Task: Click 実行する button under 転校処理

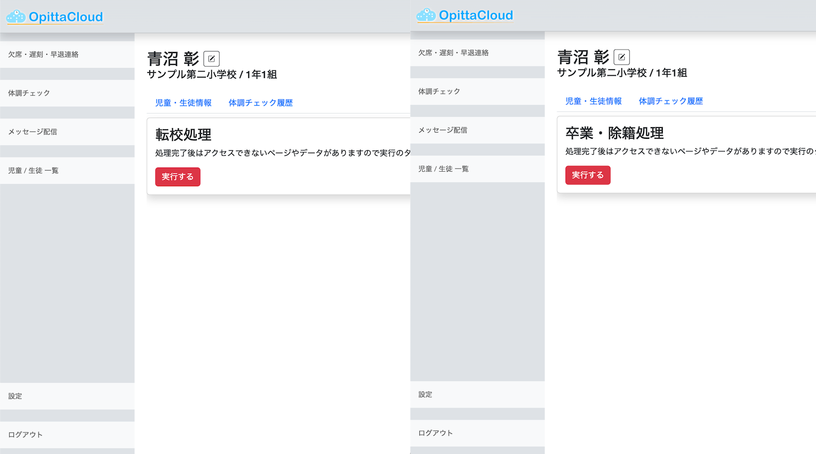Action: click(x=178, y=177)
